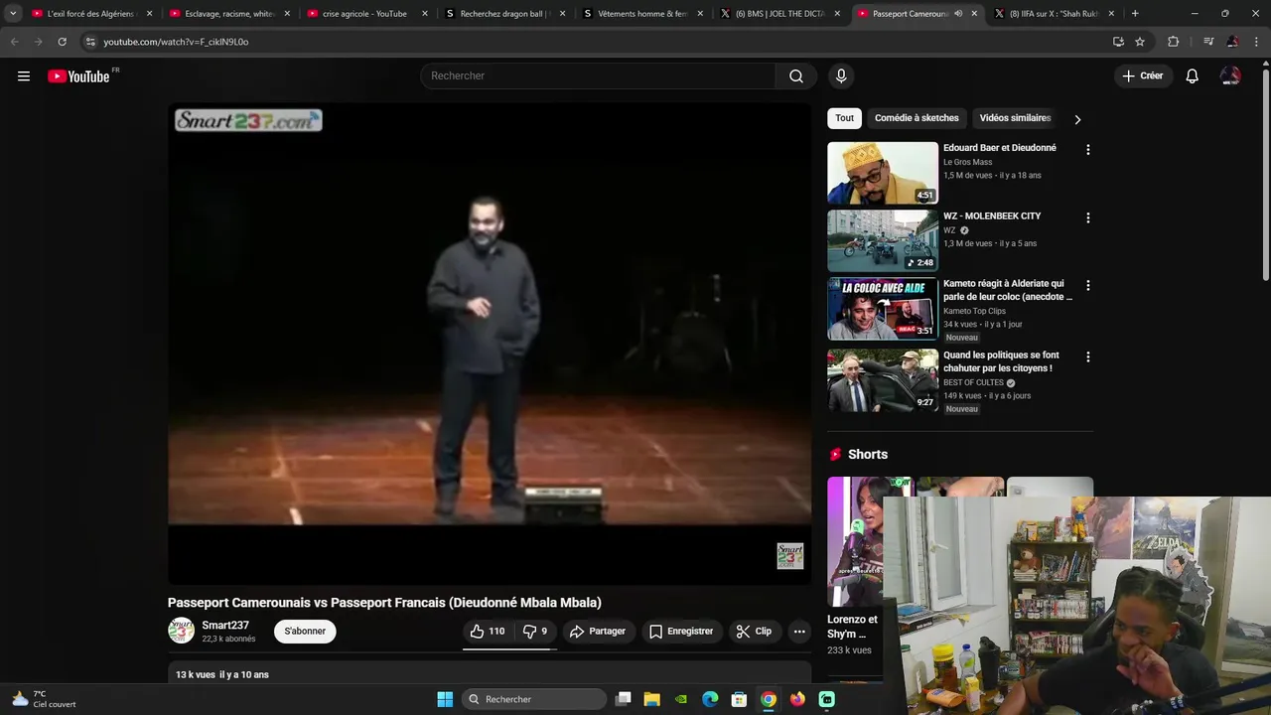This screenshot has width=1271, height=715.
Task: Open the YouTube hamburger guide menu
Action: click(24, 76)
